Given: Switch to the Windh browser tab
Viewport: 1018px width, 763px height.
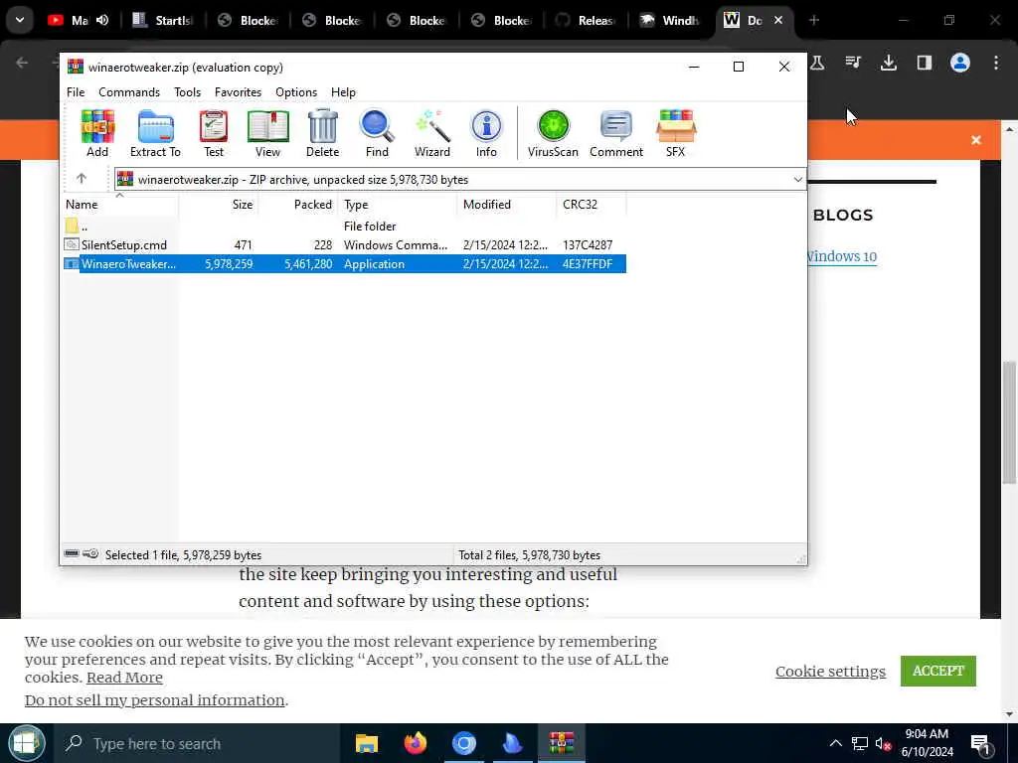Looking at the screenshot, I should 671,20.
